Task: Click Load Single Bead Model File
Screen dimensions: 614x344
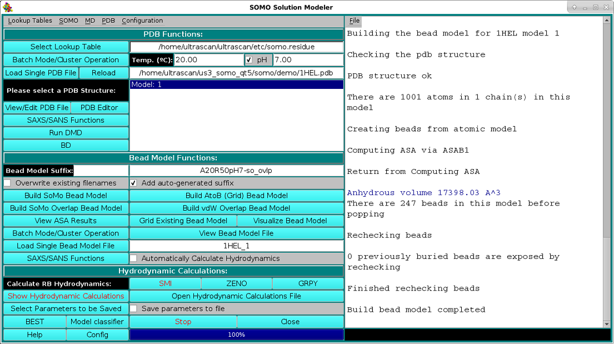Action: tap(66, 246)
